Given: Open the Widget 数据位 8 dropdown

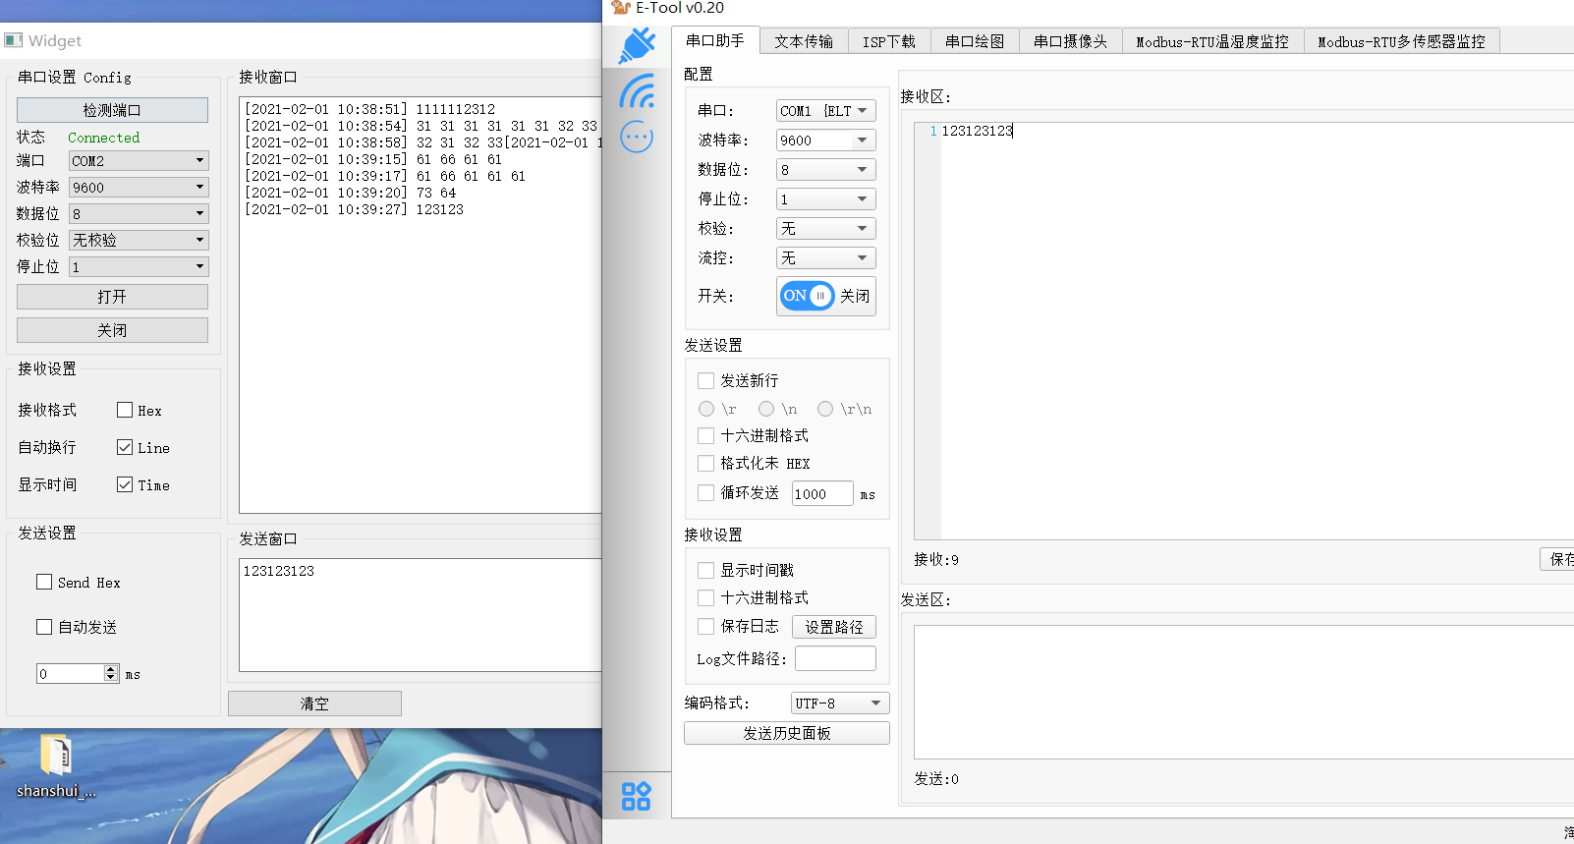Looking at the screenshot, I should tap(139, 213).
